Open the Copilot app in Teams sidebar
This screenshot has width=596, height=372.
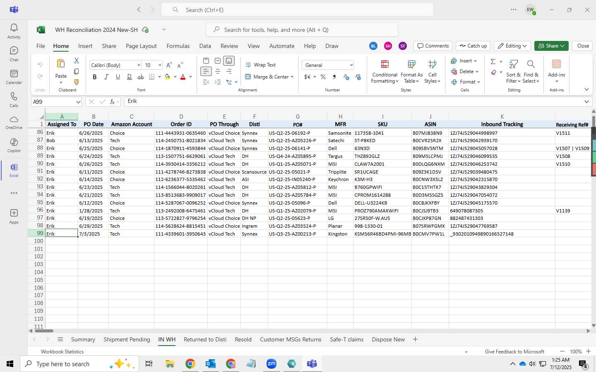14,144
